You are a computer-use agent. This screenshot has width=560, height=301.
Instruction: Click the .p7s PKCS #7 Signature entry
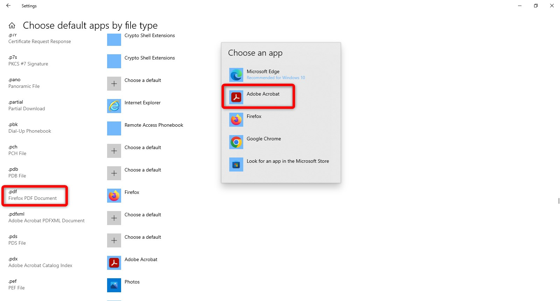28,61
